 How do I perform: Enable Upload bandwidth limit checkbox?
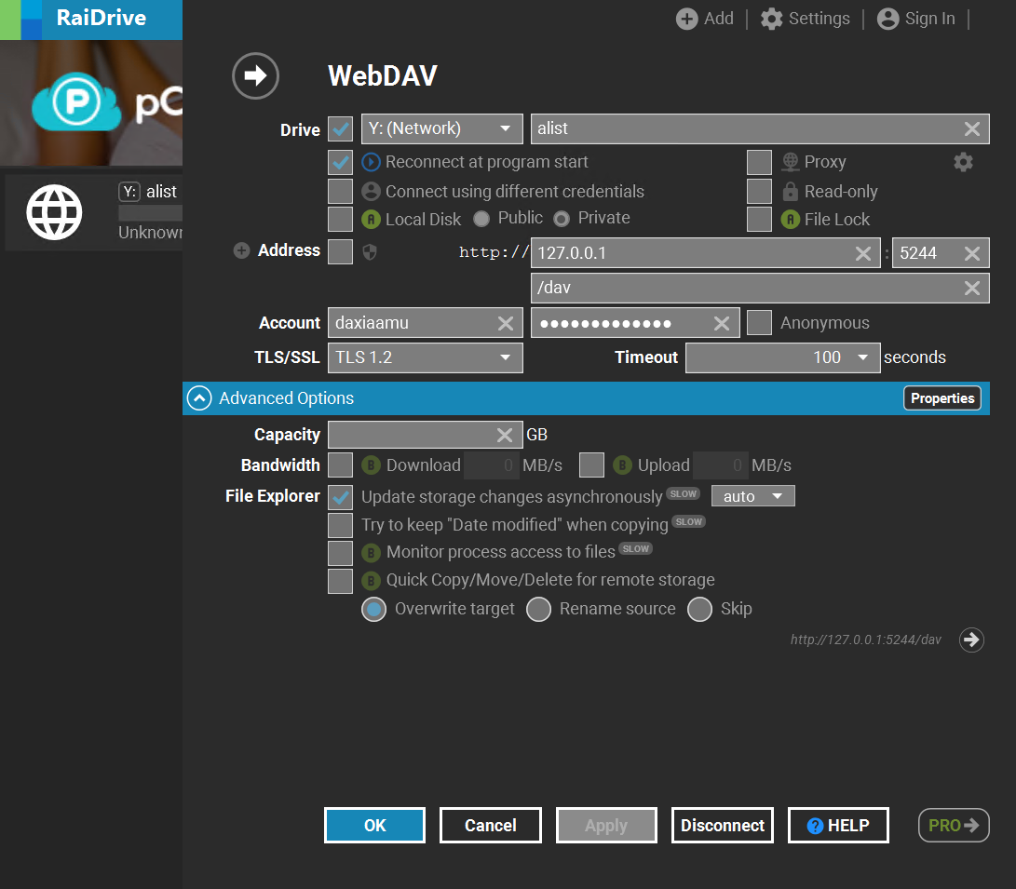point(591,465)
